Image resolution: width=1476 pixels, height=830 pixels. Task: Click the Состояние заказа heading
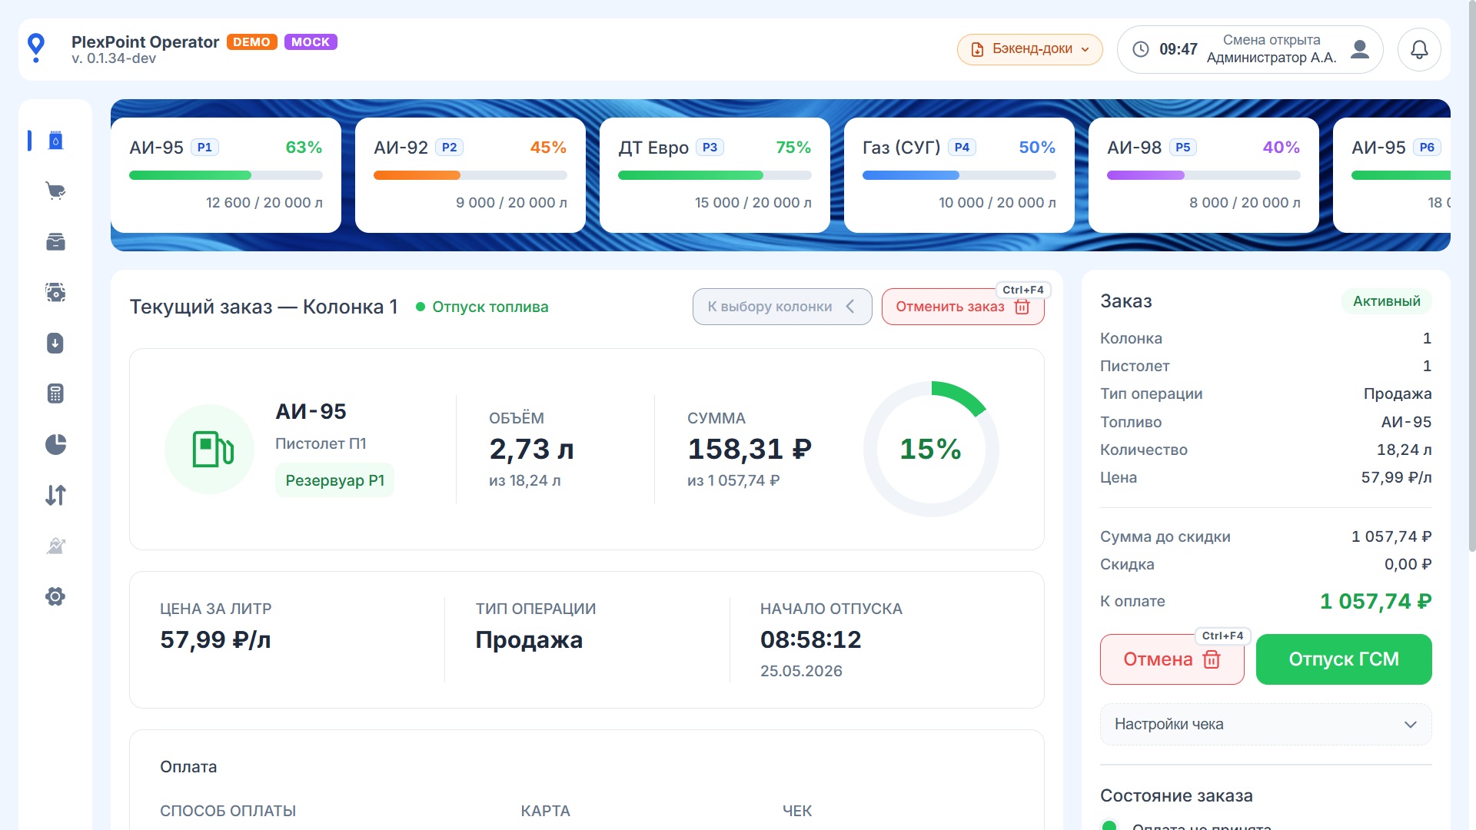1176,795
